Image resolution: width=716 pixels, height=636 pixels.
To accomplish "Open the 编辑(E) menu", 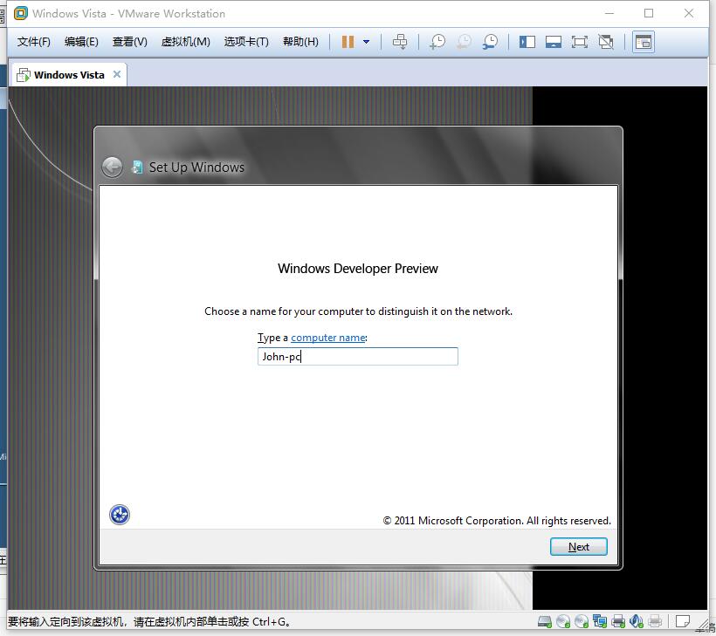I will (x=81, y=42).
